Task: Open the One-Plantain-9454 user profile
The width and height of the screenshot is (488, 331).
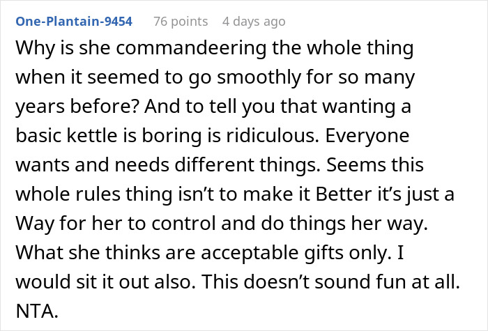Action: (x=73, y=22)
